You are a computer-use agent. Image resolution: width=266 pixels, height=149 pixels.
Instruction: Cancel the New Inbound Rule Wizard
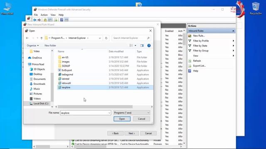pos(148,133)
